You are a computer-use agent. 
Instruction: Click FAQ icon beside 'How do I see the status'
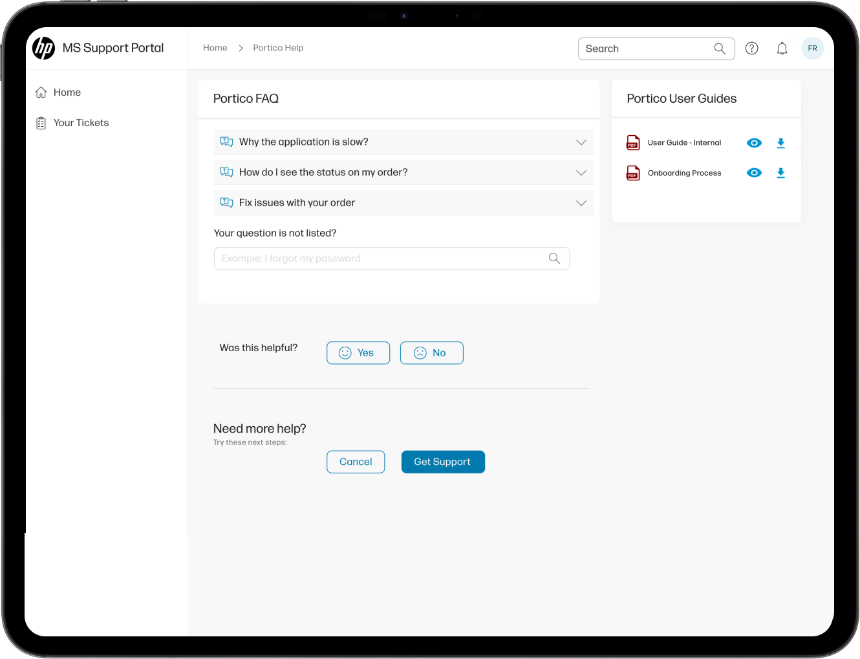[226, 172]
